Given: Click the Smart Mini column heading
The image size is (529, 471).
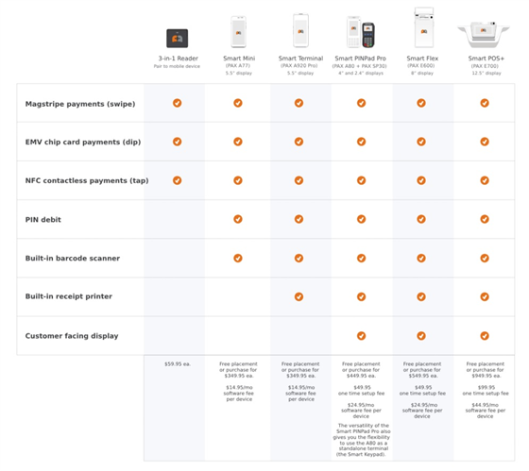Looking at the screenshot, I should coord(239,59).
